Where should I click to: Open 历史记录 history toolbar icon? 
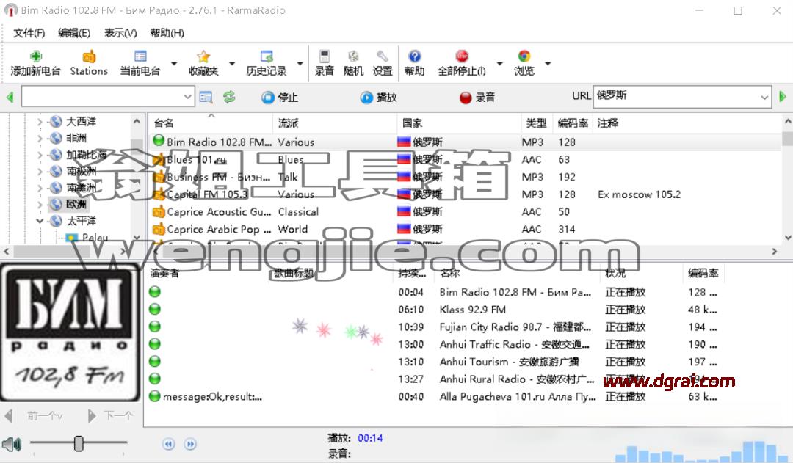[267, 56]
